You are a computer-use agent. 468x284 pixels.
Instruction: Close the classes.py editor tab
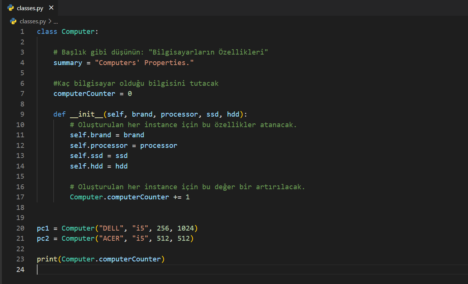51,8
